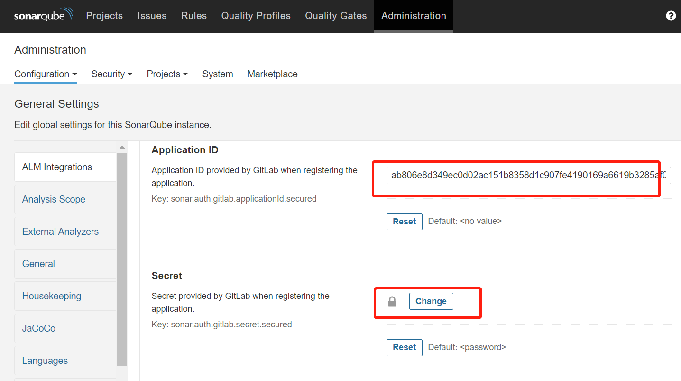
Task: Select the ALM Integrations settings category
Action: point(57,167)
